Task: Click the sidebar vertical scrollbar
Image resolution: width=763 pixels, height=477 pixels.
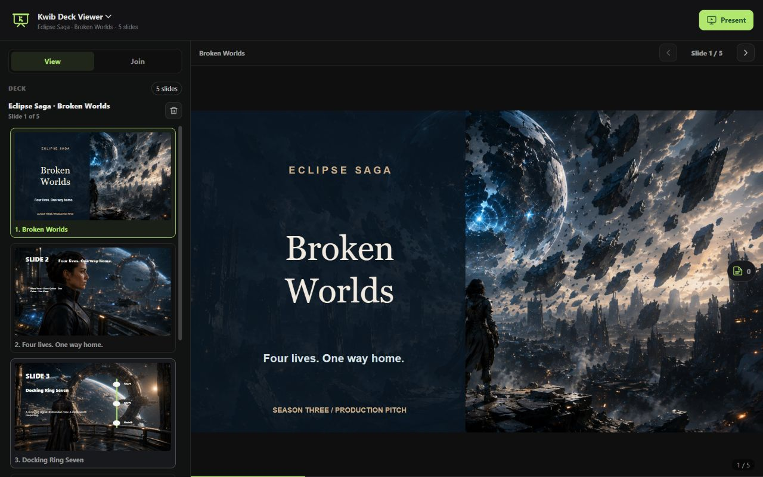Action: click(x=181, y=233)
